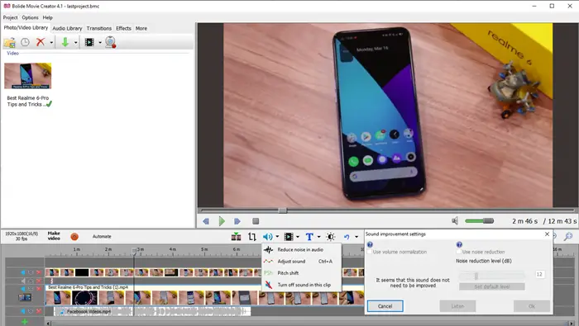Screen dimensions: 579x326
Task: Click the preview volume speaker icon
Action: point(455,220)
